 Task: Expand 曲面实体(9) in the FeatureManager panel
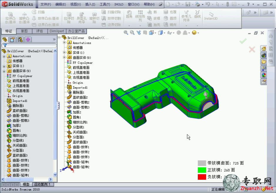[x=4, y=71]
